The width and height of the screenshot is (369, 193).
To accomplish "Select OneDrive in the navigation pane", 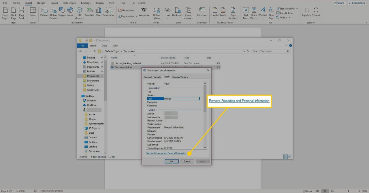I will tap(92, 105).
